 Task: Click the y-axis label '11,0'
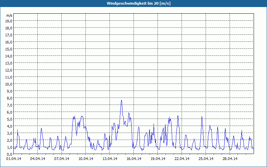pos(9,77)
